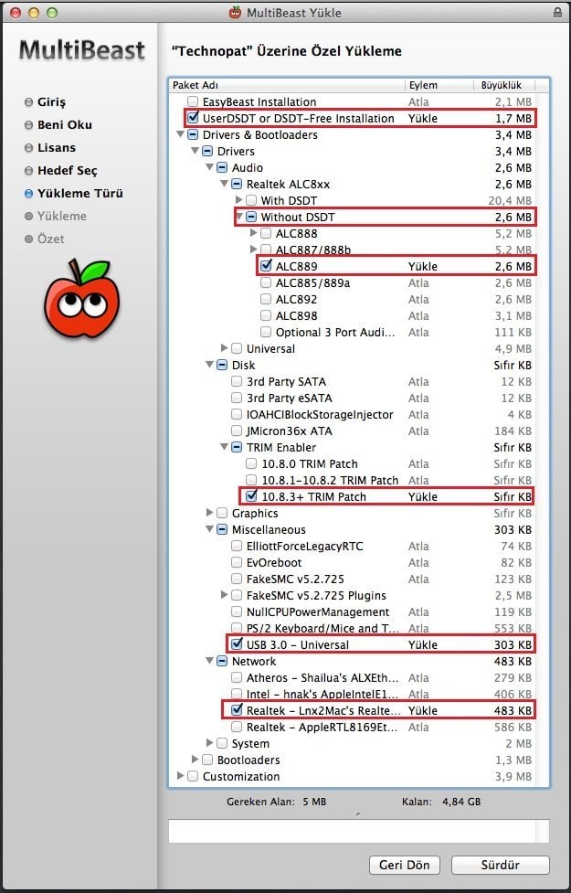
Task: Uncheck Realtek - Lnx2Mac's Realtek driver
Action: coord(237,709)
